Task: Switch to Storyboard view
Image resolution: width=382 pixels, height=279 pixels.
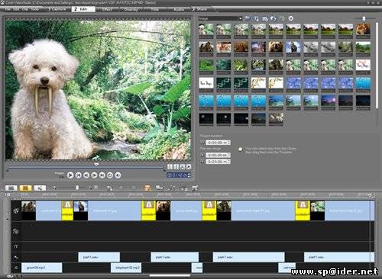Action: [11, 188]
